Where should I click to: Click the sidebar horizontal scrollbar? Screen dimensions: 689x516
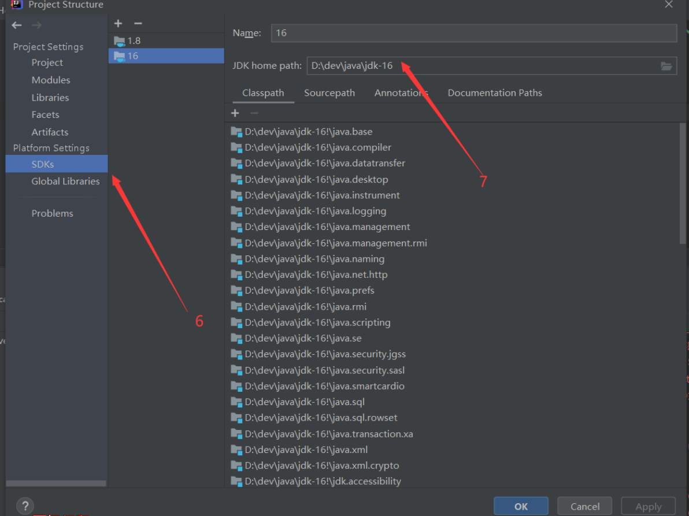(56, 483)
